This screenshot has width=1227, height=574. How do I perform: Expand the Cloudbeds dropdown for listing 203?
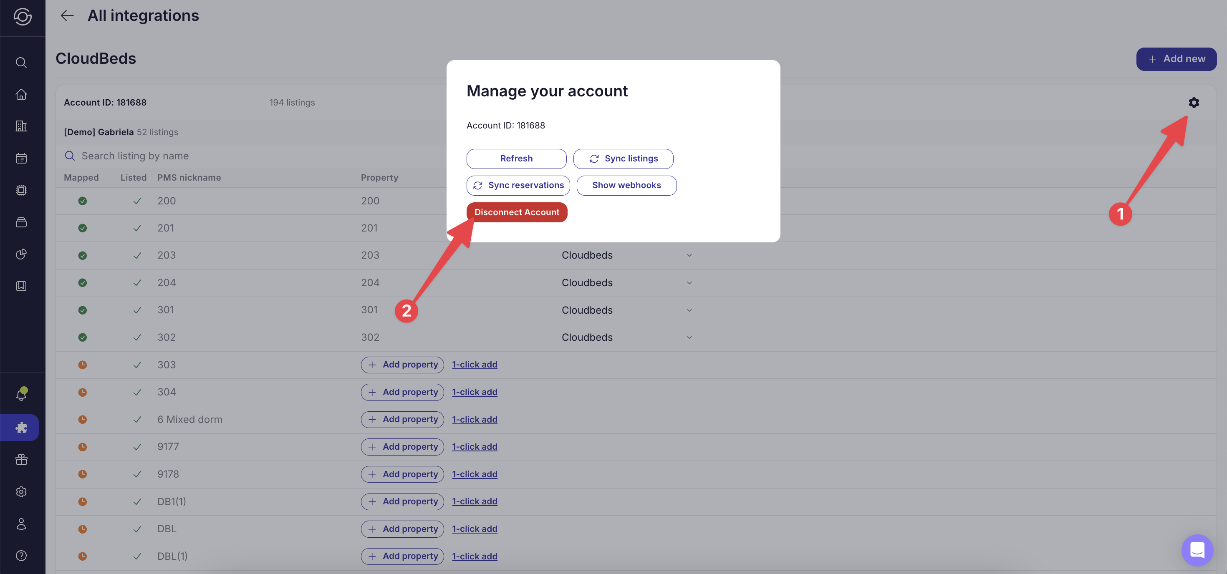[x=689, y=255]
